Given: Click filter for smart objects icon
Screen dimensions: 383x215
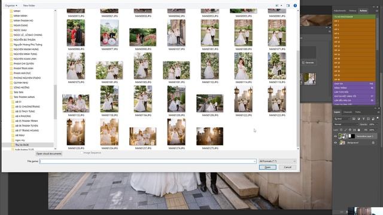Looking at the screenshot, I should [373, 119].
